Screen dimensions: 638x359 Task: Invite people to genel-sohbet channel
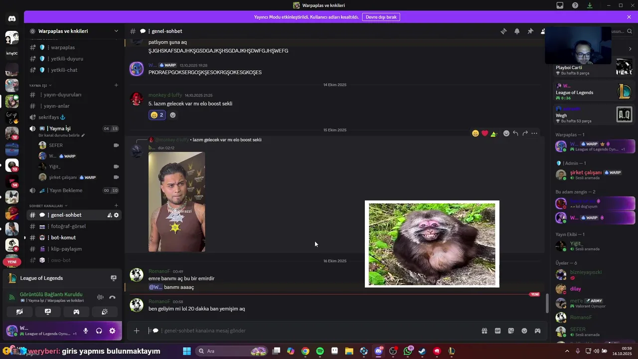coord(109,215)
